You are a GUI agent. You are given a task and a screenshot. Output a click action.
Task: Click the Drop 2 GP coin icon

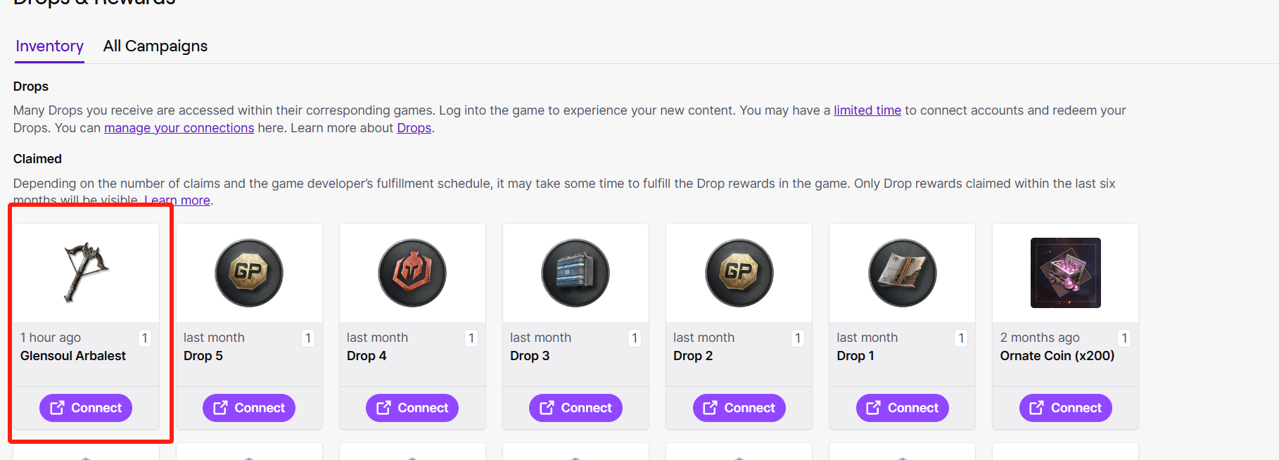pyautogui.click(x=739, y=273)
